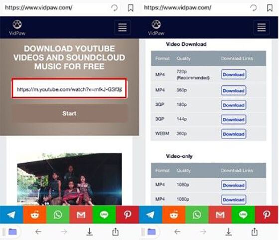This screenshot has height=240, width=279.
Task: Click the Start button
Action: point(70,113)
